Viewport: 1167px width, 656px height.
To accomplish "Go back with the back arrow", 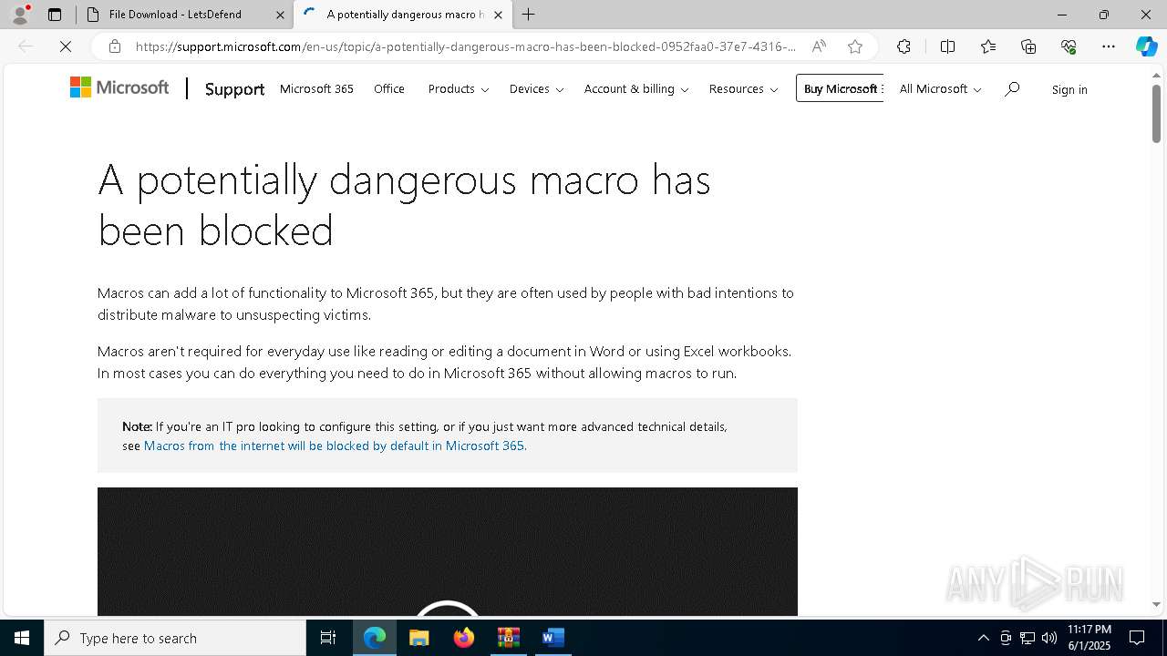I will (26, 46).
